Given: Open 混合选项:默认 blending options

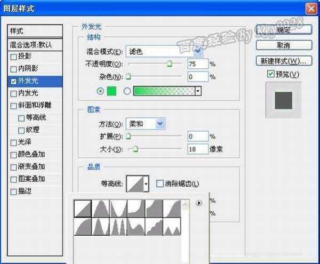Looking at the screenshot, I should pos(36,44).
